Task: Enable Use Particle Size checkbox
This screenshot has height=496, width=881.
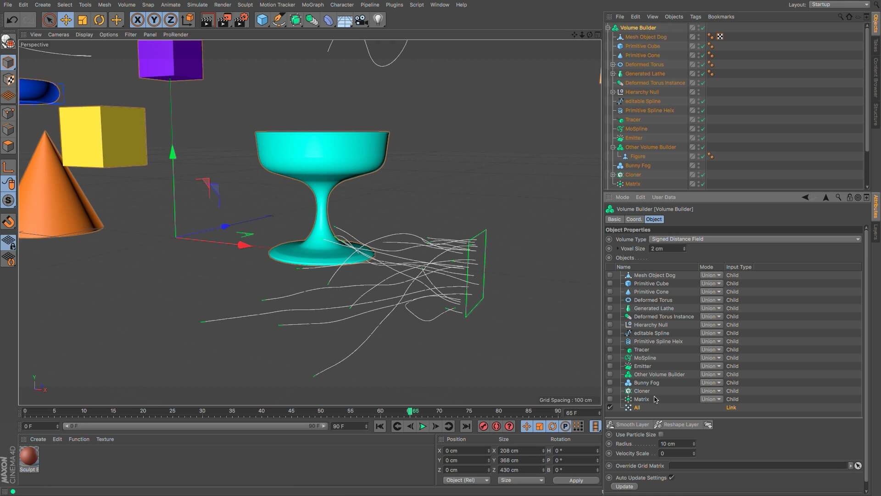Action: point(661,434)
